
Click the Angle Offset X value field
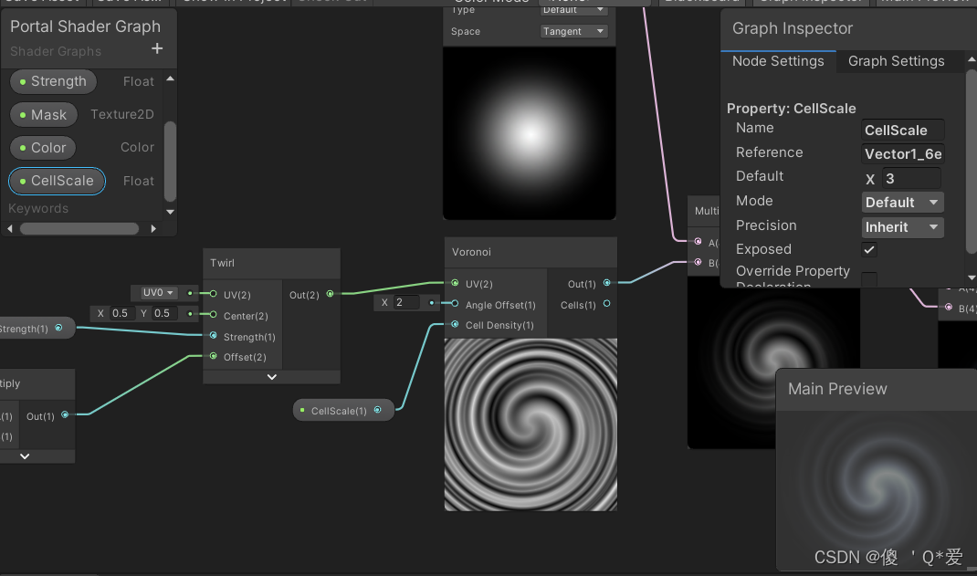click(x=405, y=303)
